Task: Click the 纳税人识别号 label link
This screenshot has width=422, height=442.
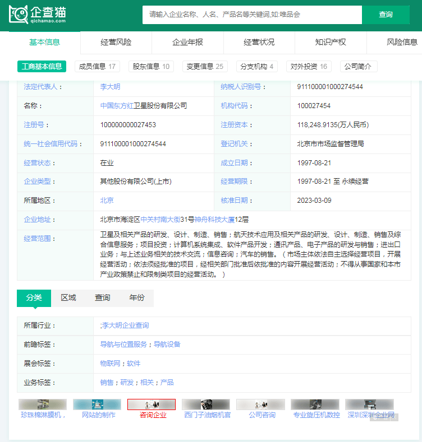Action: (241, 87)
